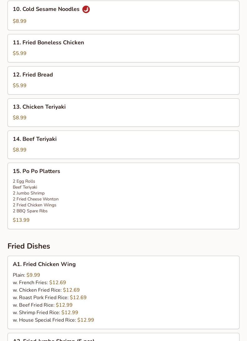247x341 pixels.
Task: Pick w. Shrimp Fried Rice option
Action: pyautogui.click(x=46, y=313)
